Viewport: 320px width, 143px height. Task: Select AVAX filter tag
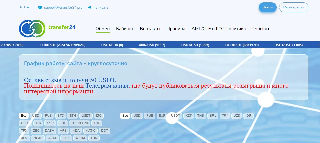coord(53,138)
